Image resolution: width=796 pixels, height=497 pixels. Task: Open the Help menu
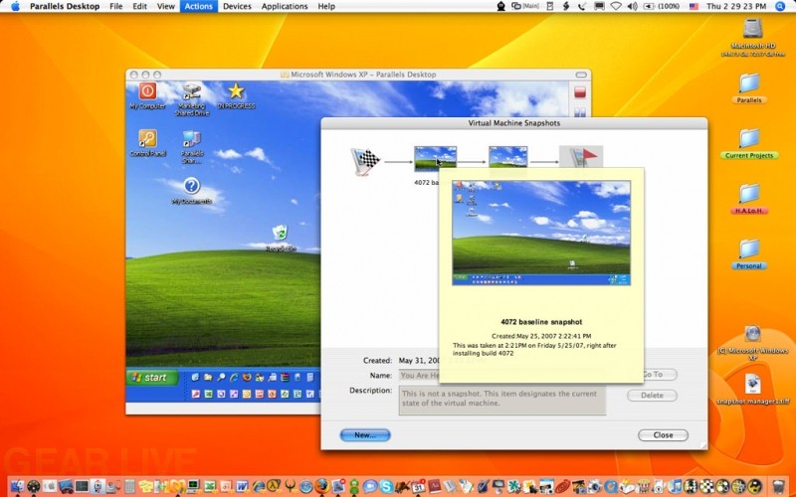[326, 6]
